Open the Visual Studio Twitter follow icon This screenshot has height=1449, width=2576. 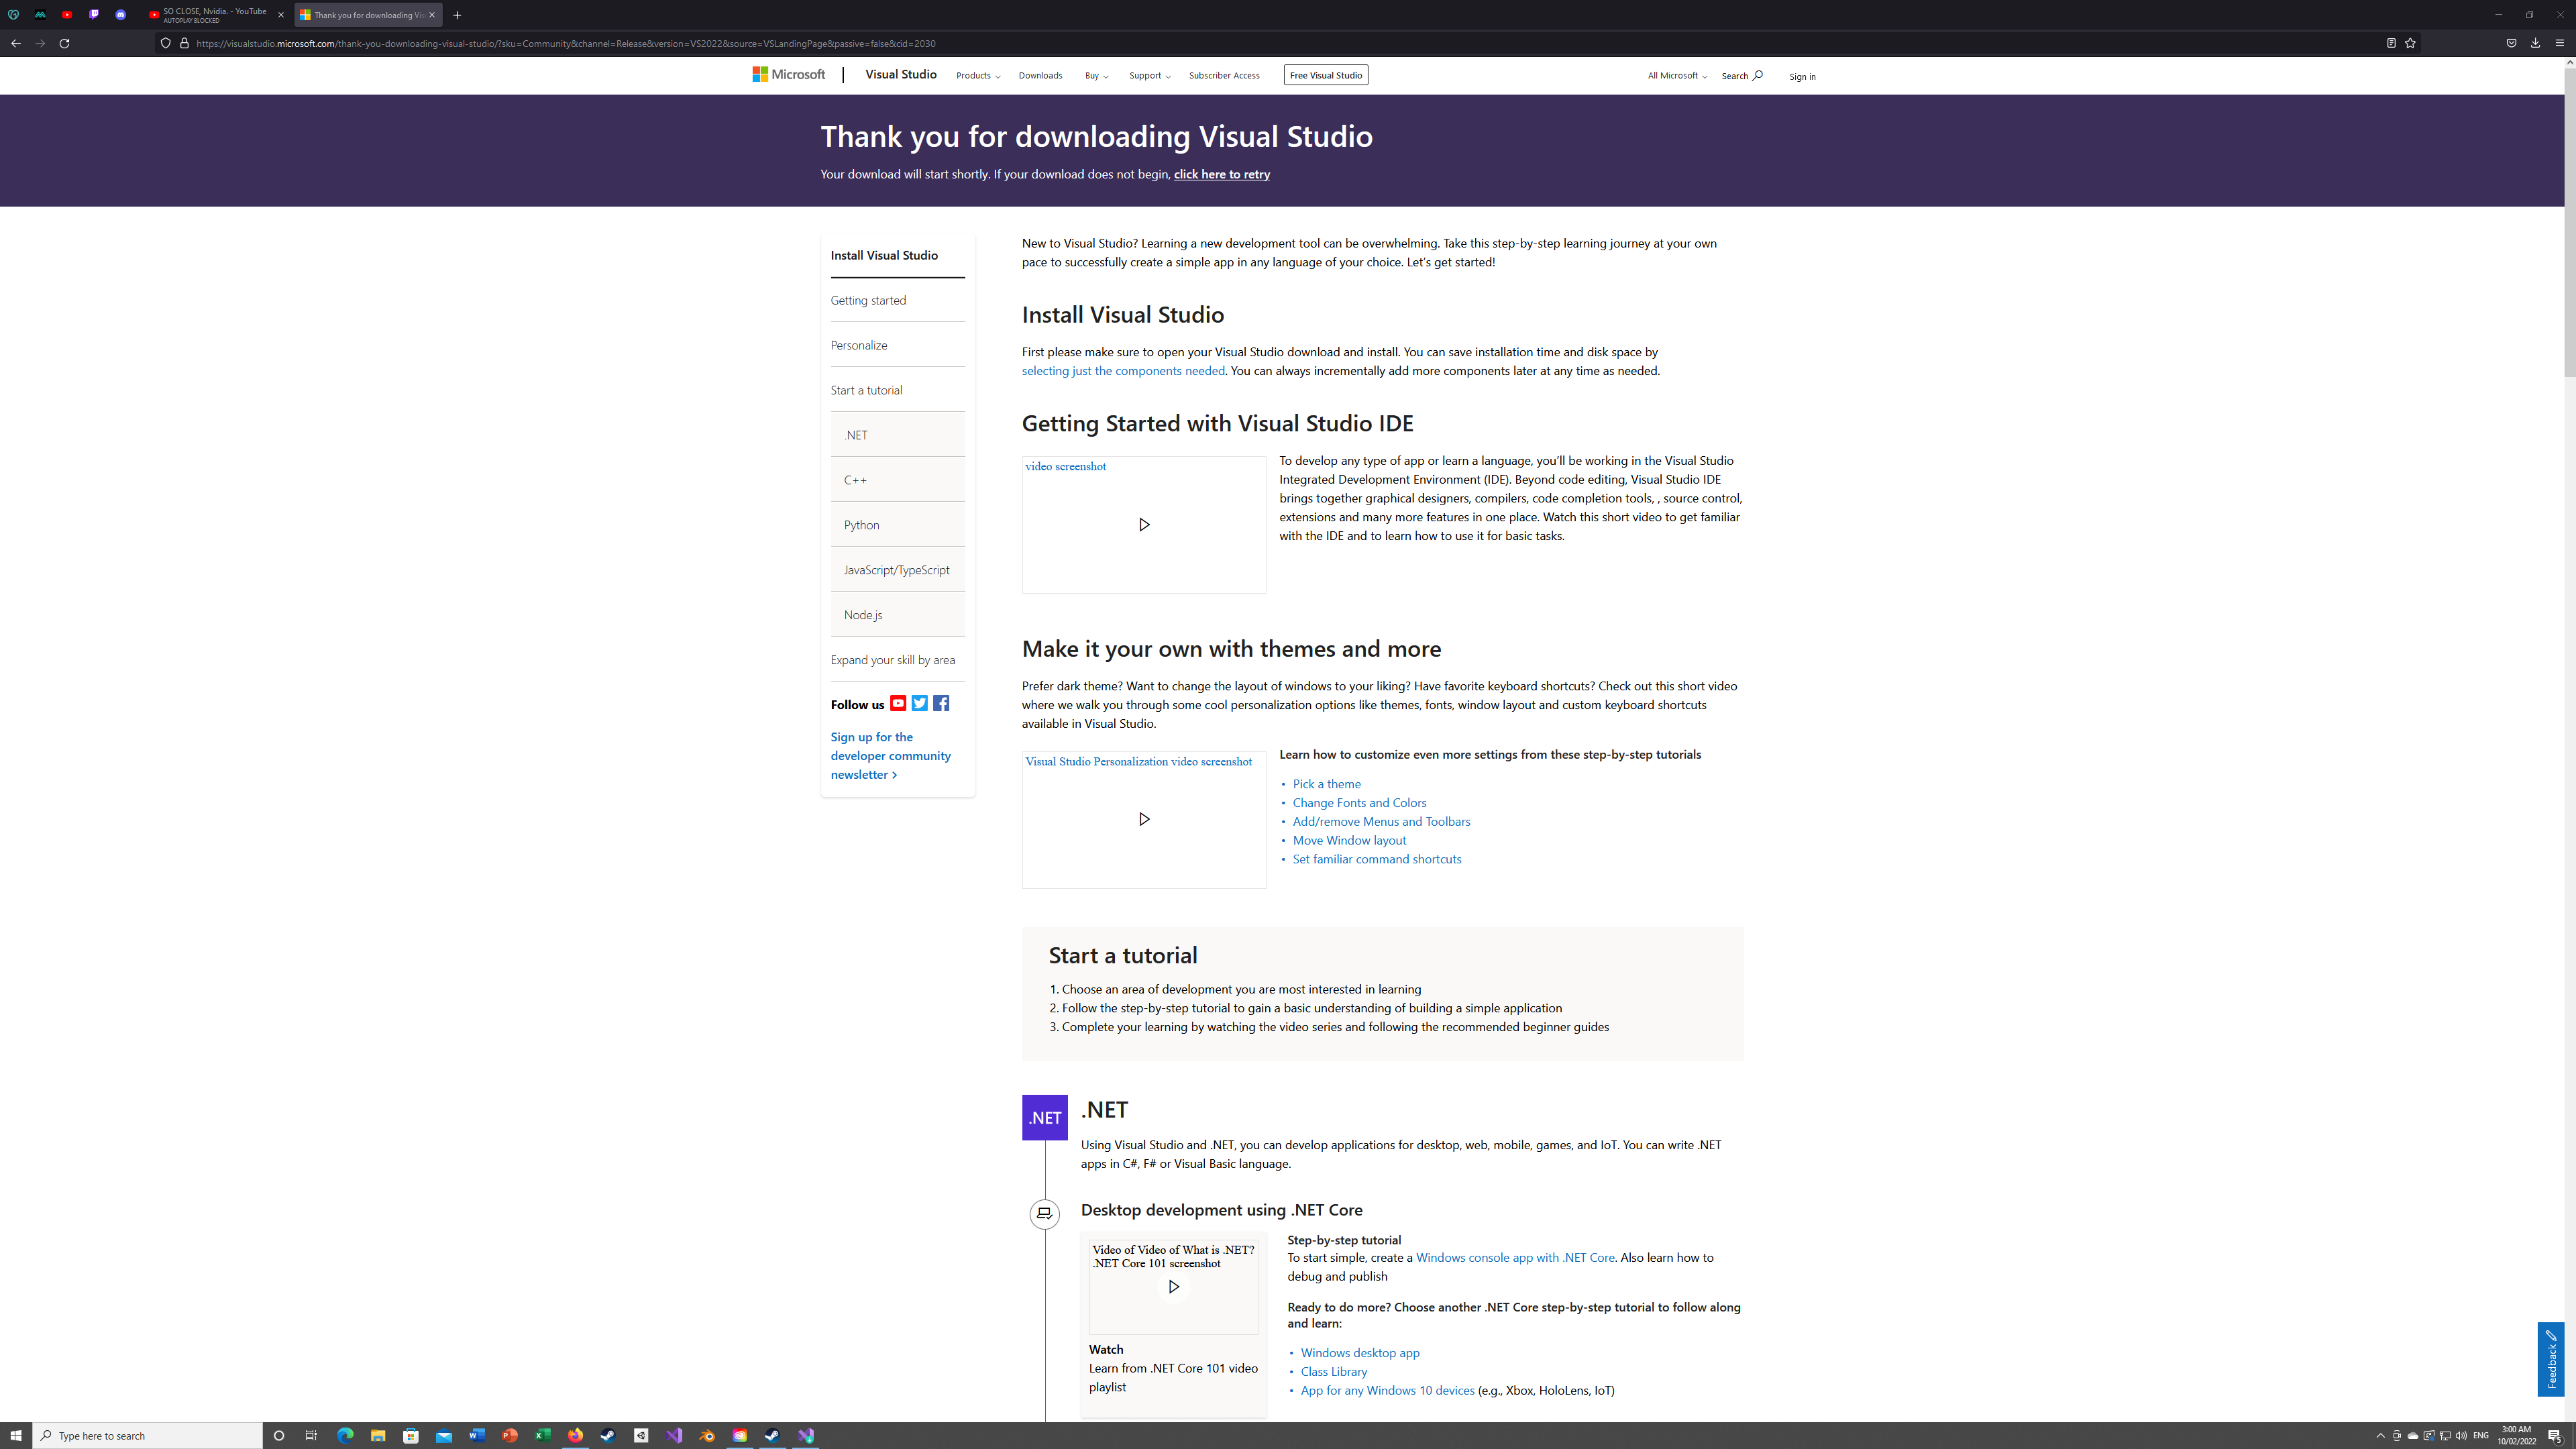920,704
